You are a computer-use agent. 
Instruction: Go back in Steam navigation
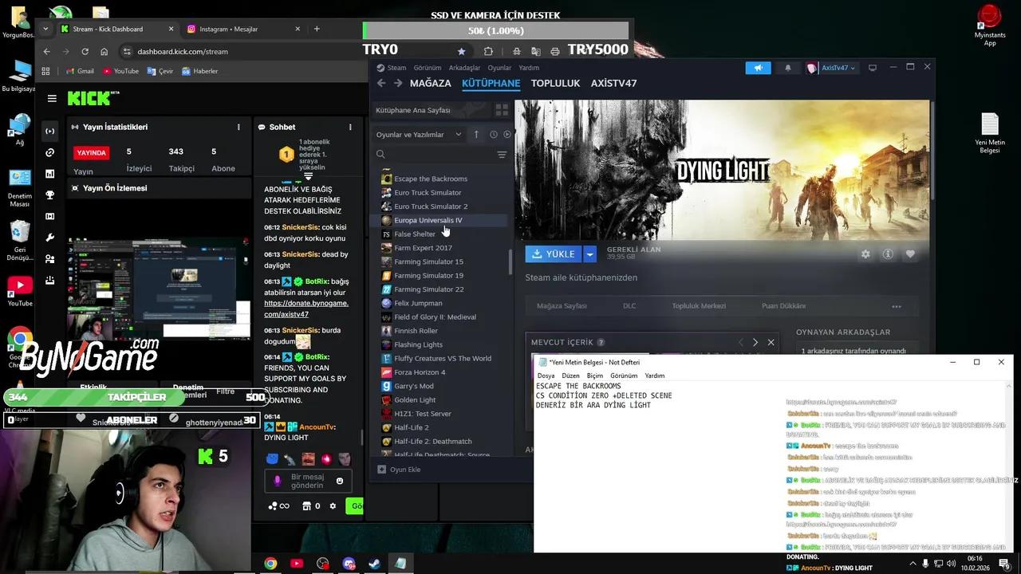pyautogui.click(x=381, y=83)
